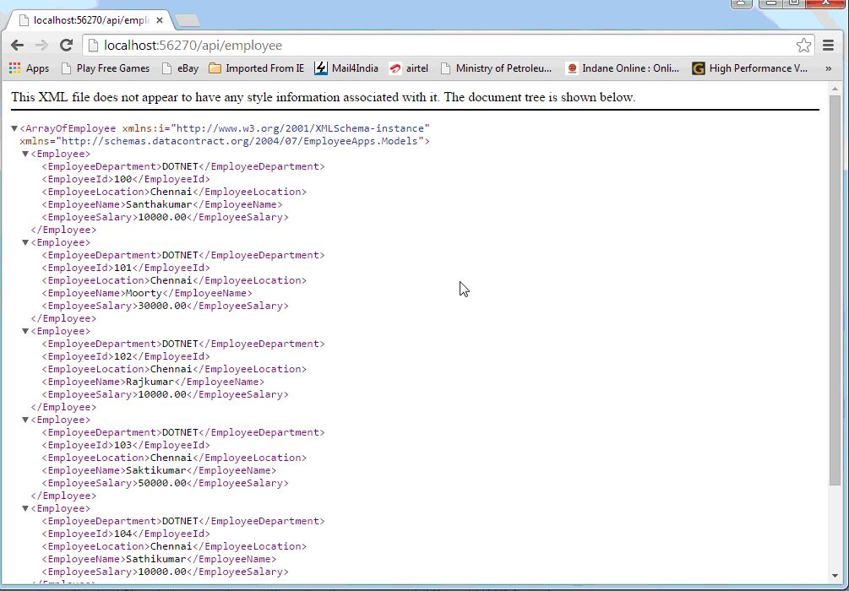This screenshot has height=591, width=849.
Task: Collapse the first Employee element
Action: coord(24,153)
